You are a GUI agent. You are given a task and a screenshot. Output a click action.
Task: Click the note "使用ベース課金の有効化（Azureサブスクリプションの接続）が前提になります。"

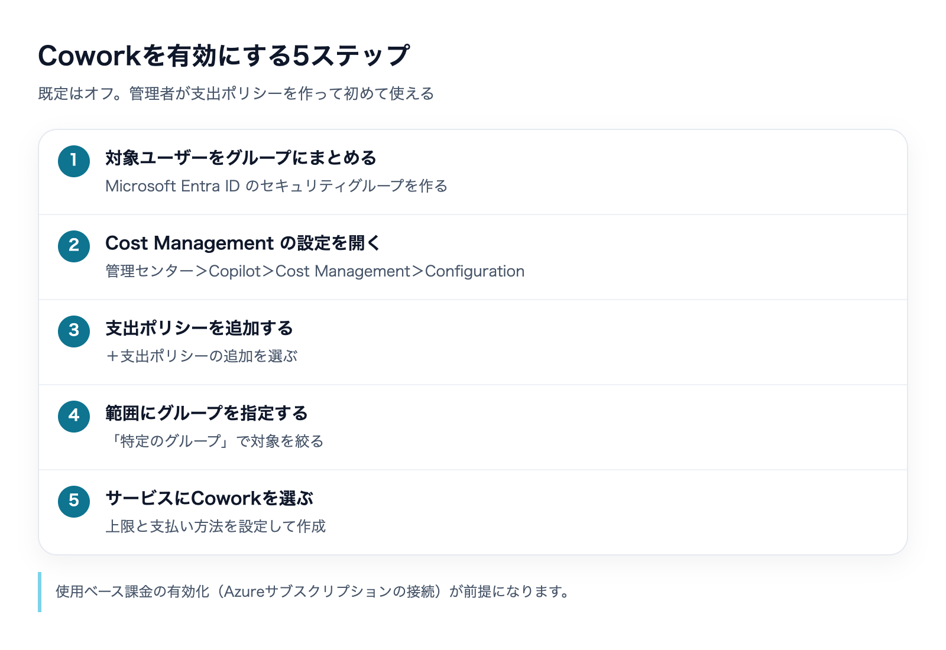point(313,591)
